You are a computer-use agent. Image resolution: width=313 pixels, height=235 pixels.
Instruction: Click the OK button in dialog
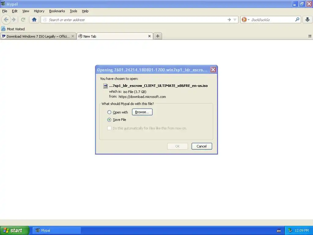tap(178, 146)
